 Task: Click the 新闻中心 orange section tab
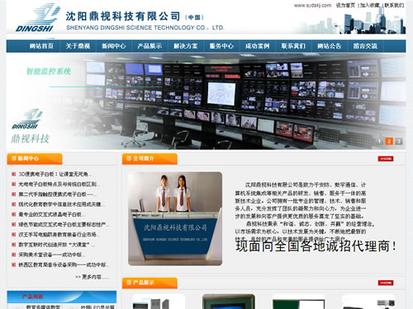coord(35,159)
